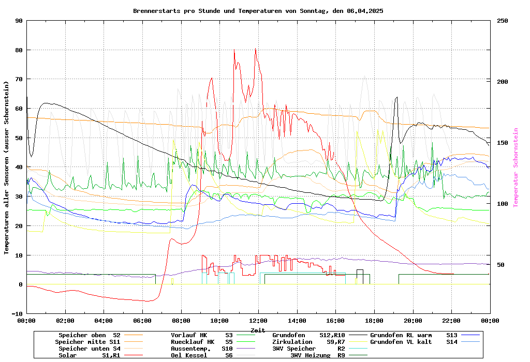
Task: Click the 3WV Speicher R2 legend entry
Action: (308, 349)
